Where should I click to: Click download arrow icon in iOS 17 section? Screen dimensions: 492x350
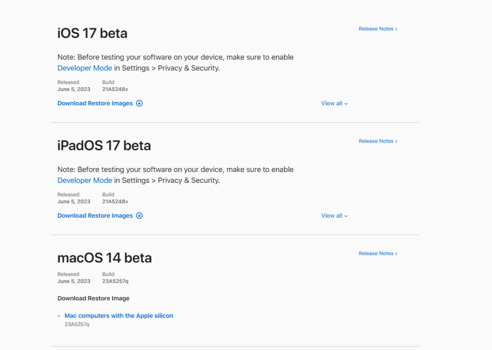coord(139,103)
